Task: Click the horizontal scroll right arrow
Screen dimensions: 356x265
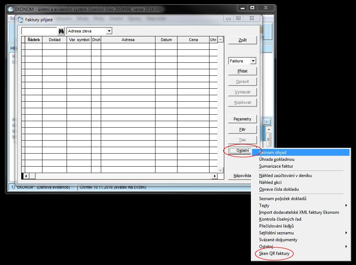Action: click(215, 176)
